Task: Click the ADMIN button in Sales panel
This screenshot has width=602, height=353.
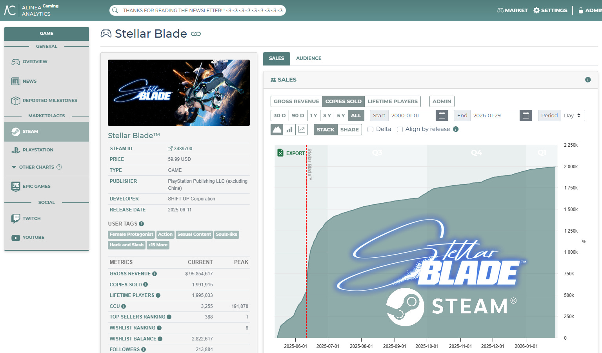Action: click(442, 102)
